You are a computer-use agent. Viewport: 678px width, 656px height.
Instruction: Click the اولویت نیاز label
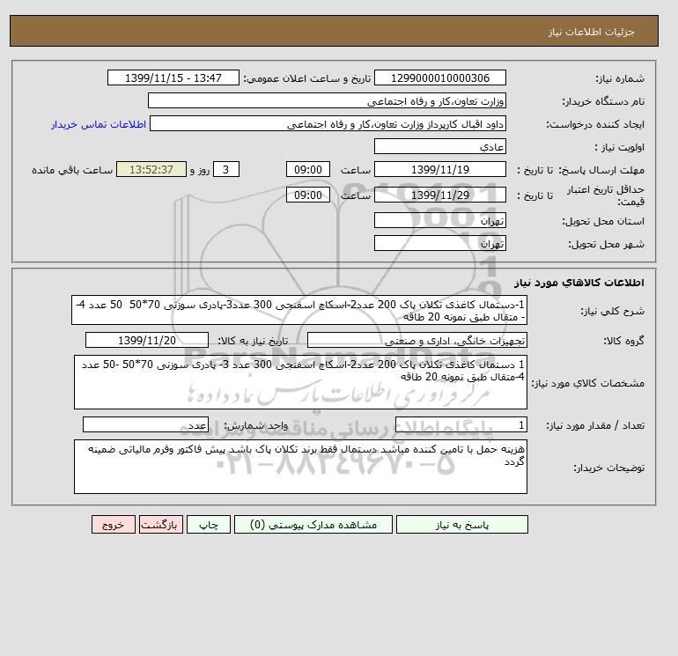[619, 147]
